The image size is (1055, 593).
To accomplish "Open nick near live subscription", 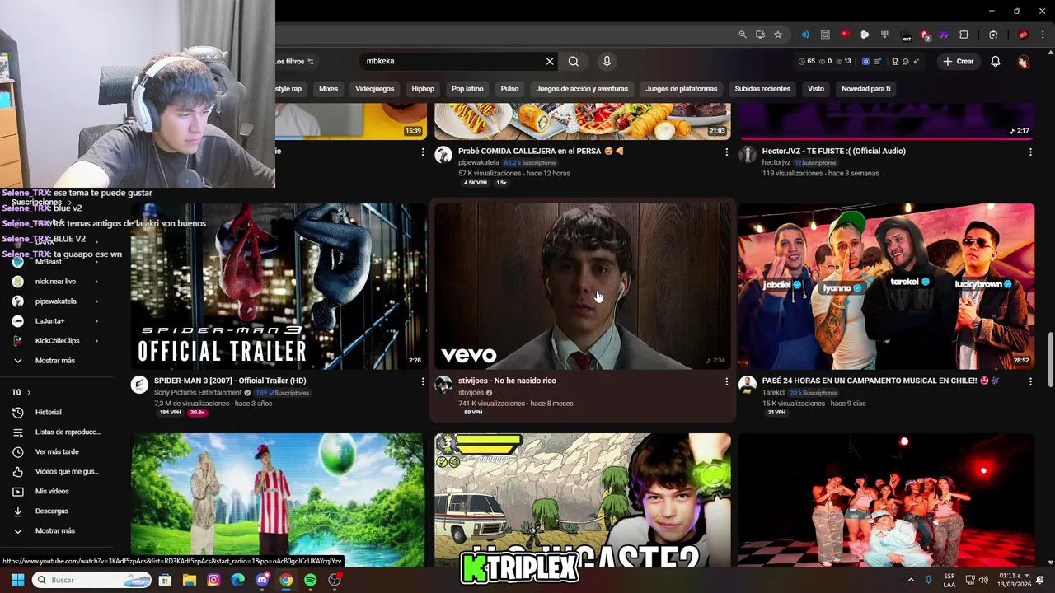I will click(x=55, y=282).
